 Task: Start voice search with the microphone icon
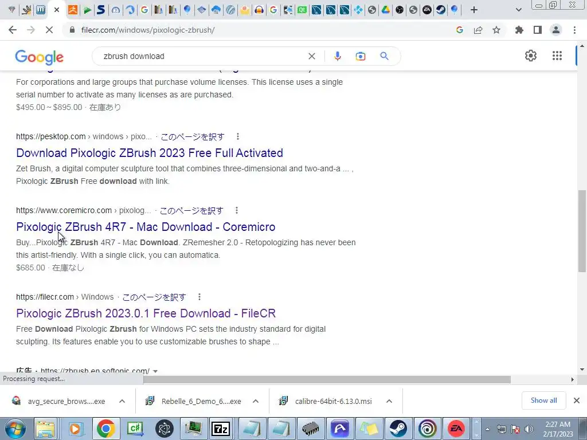[337, 56]
